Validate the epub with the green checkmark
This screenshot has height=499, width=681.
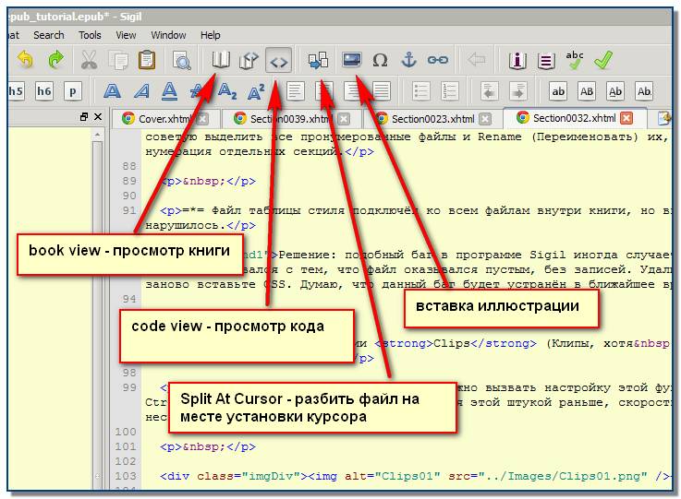(603, 60)
